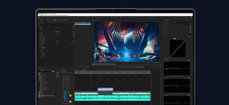This screenshot has height=105, width=229.
Task: Open Window menu in menu bar
Action: pyautogui.click(x=62, y=15)
